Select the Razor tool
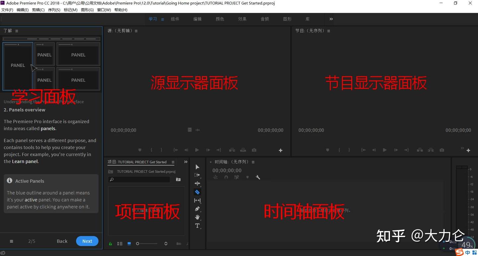 [x=197, y=192]
